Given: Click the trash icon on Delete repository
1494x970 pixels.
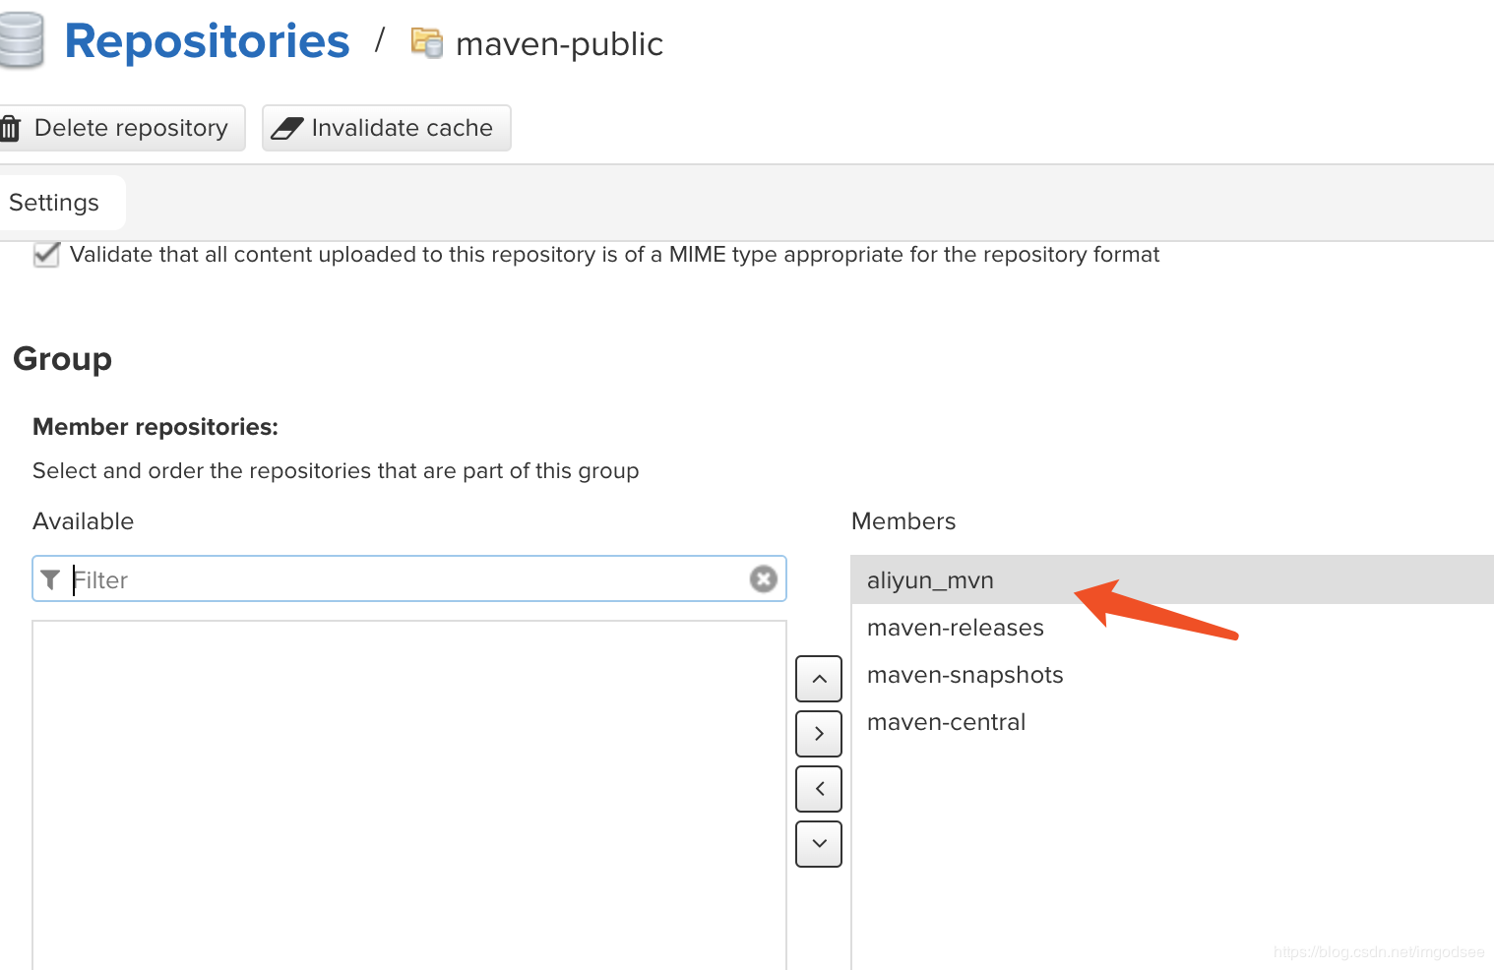Looking at the screenshot, I should click(x=11, y=128).
